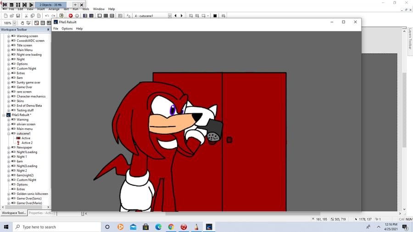Viewport: 413px width, 232px height.
Task: Stop the running app from debugger bar
Action: pyautogui.click(x=11, y=5)
